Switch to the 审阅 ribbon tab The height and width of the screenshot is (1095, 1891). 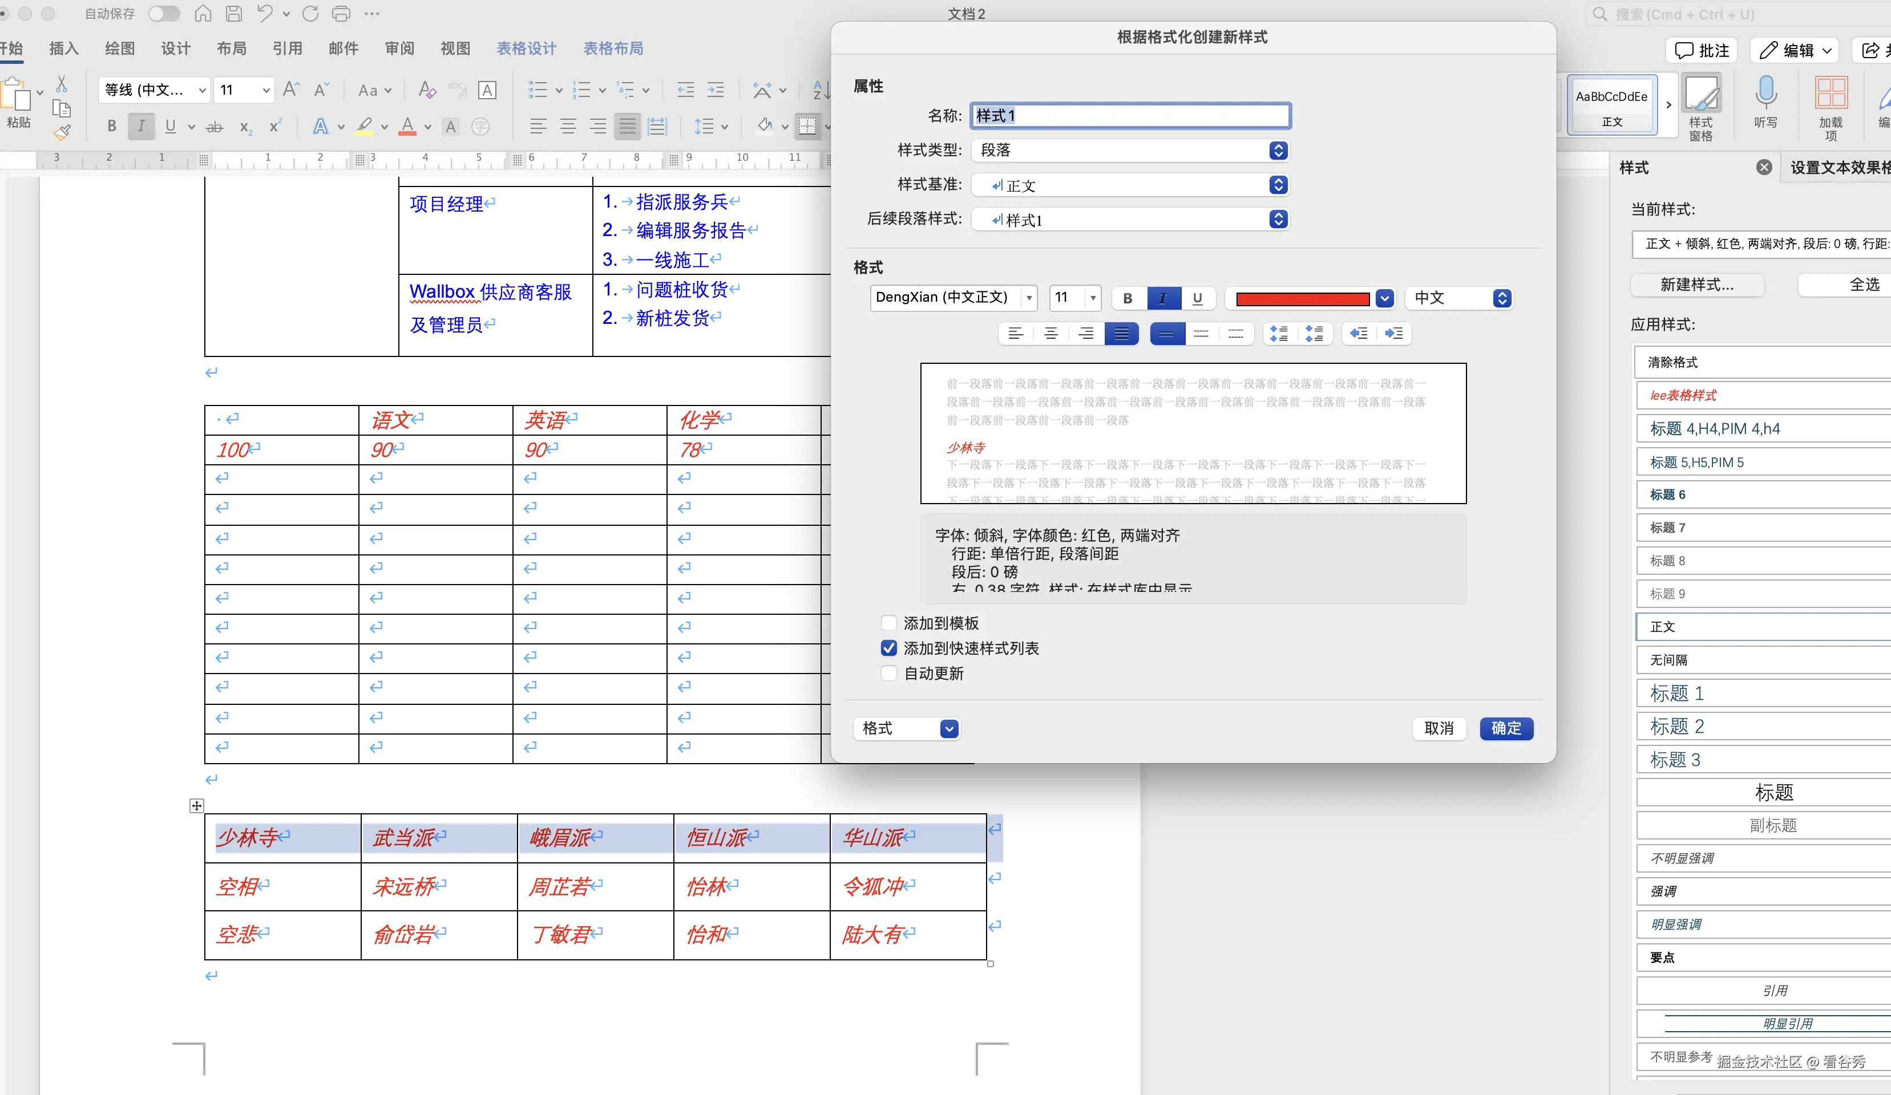pyautogui.click(x=398, y=48)
